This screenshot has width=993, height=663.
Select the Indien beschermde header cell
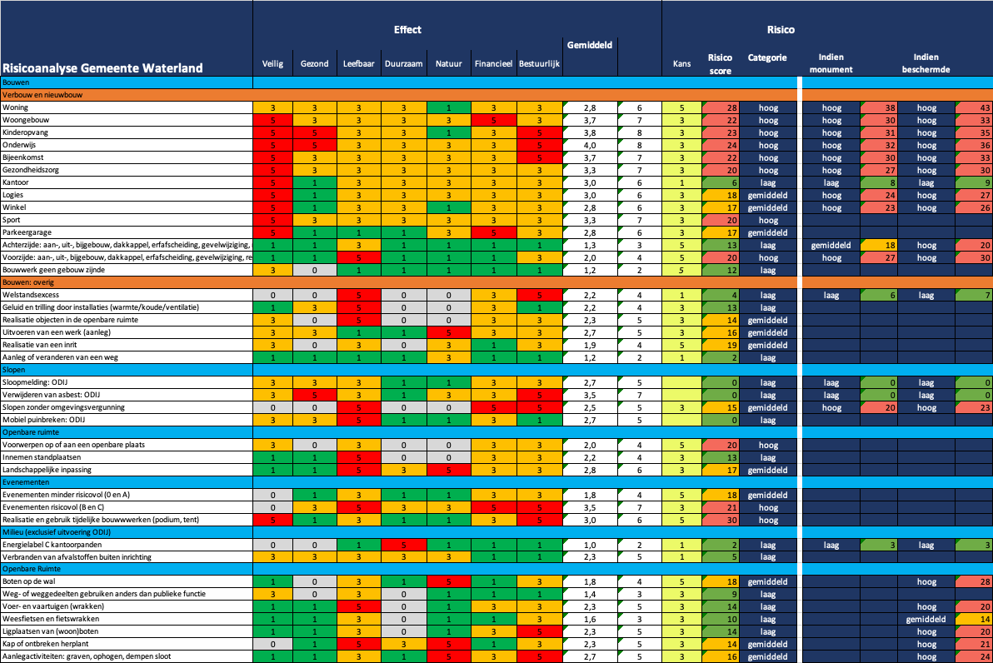926,64
